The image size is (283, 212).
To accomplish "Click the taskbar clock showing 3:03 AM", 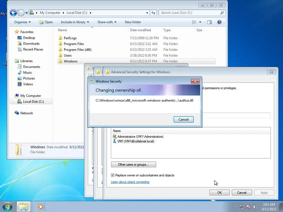I will coord(269,207).
